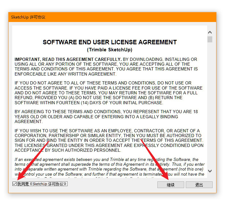Viewport: 226px width, 204px height.
Task: Click the scrollbar down arrow
Action: click(x=210, y=171)
